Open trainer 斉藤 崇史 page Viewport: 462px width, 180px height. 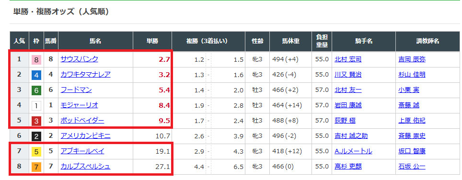[x=412, y=136]
